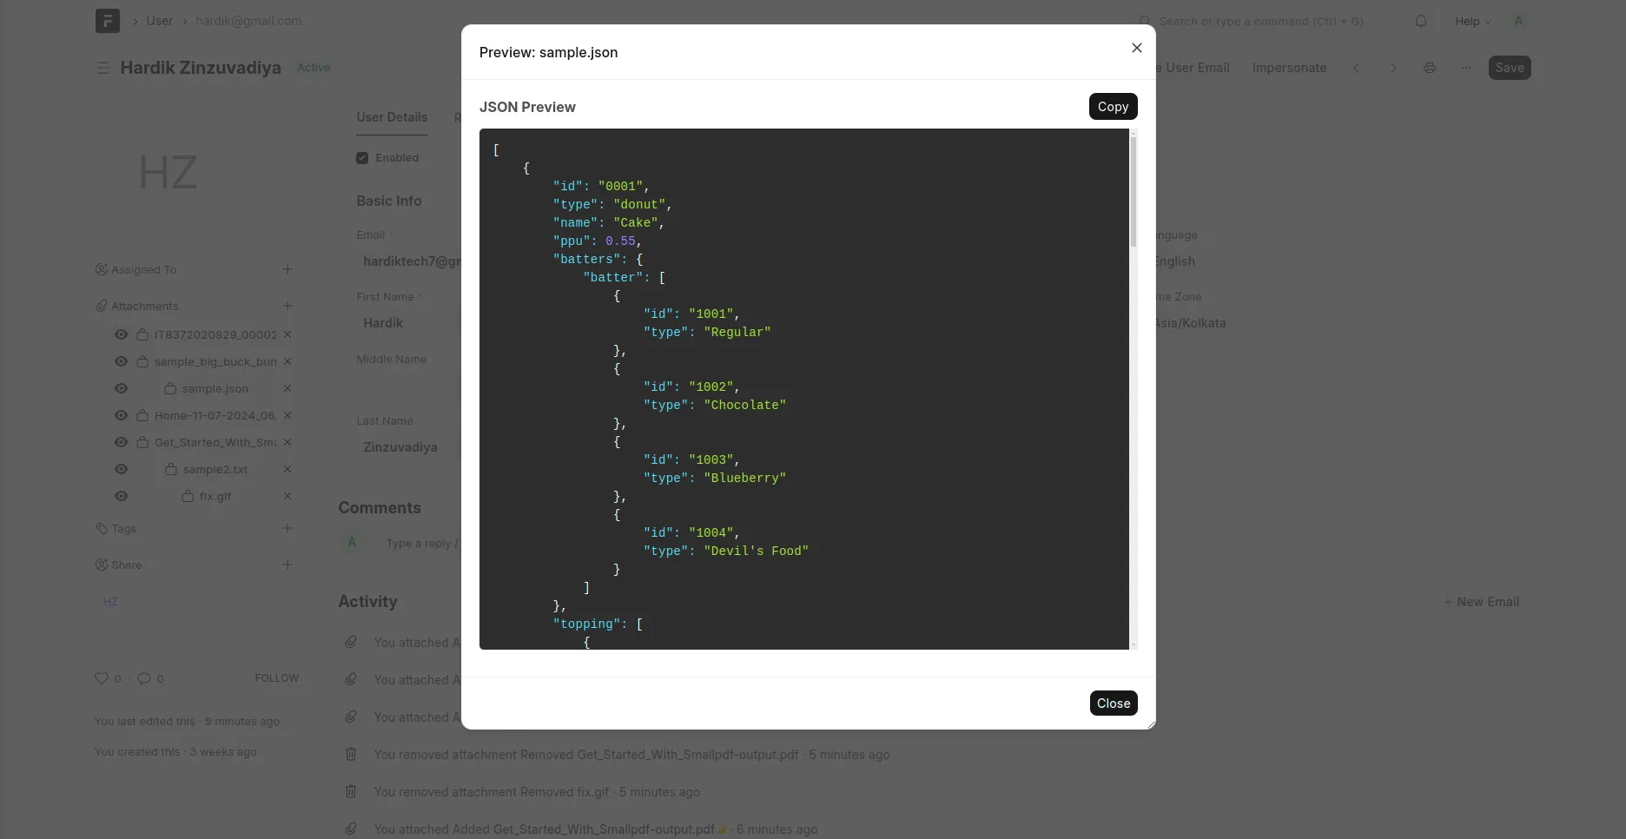
Task: Go to next record arrow
Action: coord(1393,68)
